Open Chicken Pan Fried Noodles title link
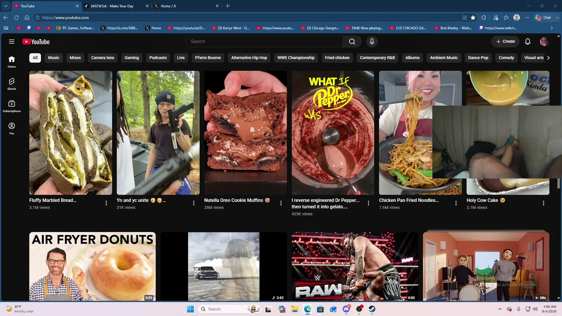 point(409,200)
